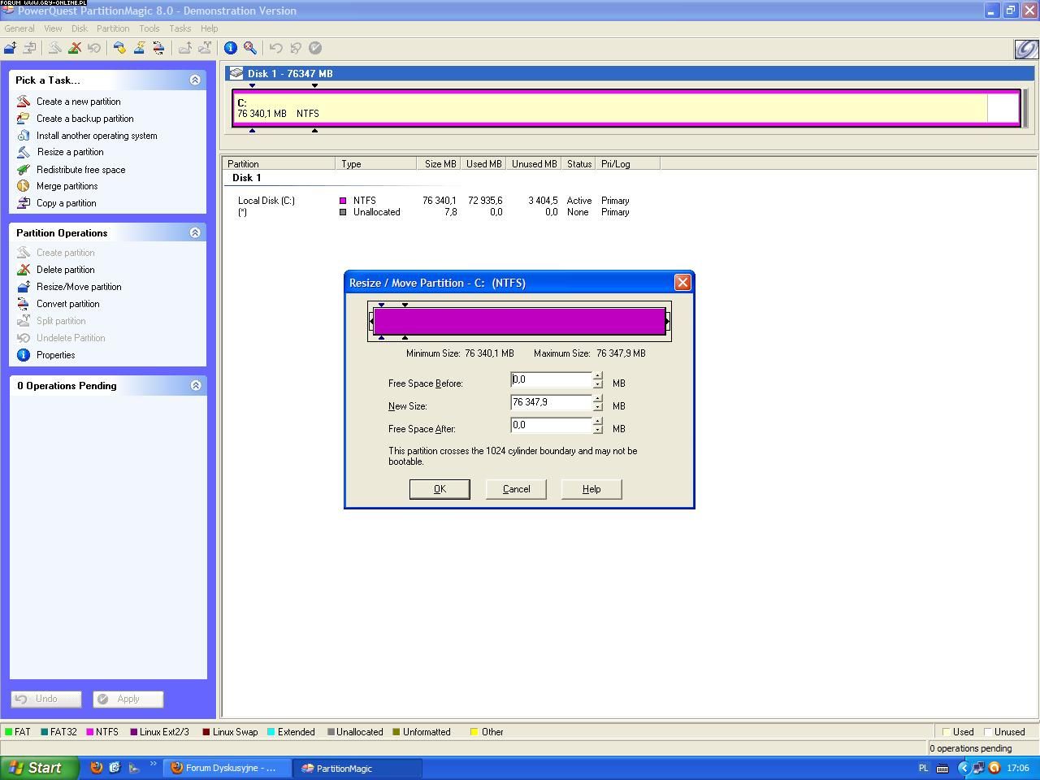The image size is (1040, 780).
Task: Decrease Free Space Before with down arrow
Action: point(598,384)
